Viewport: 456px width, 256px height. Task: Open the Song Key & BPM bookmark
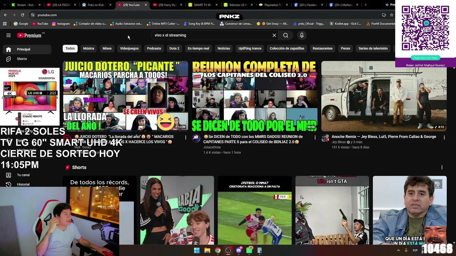pyautogui.click(x=199, y=24)
